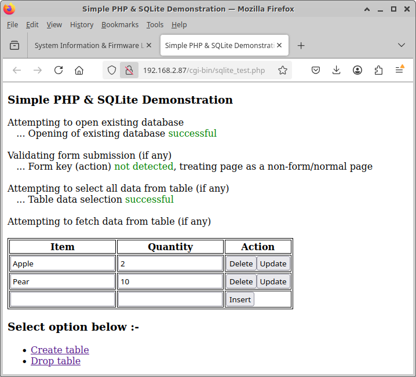Go to the Firefox home page

(79, 70)
